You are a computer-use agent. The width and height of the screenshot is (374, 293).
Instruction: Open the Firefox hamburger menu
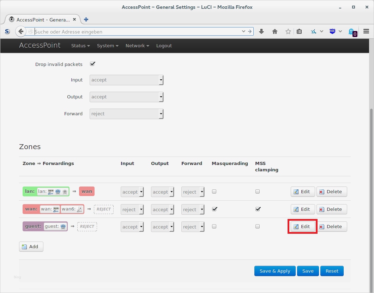[x=366, y=31]
